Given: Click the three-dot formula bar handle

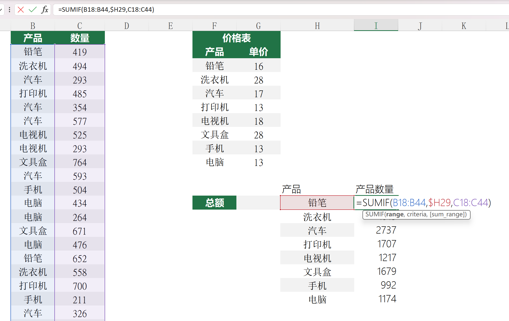Looking at the screenshot, I should 9,10.
